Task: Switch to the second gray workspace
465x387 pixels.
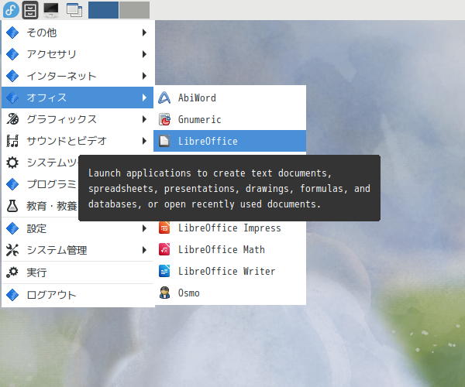Action: [135, 10]
